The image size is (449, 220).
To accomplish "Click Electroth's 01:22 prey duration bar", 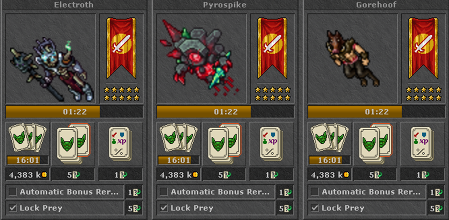I will 75,112.
